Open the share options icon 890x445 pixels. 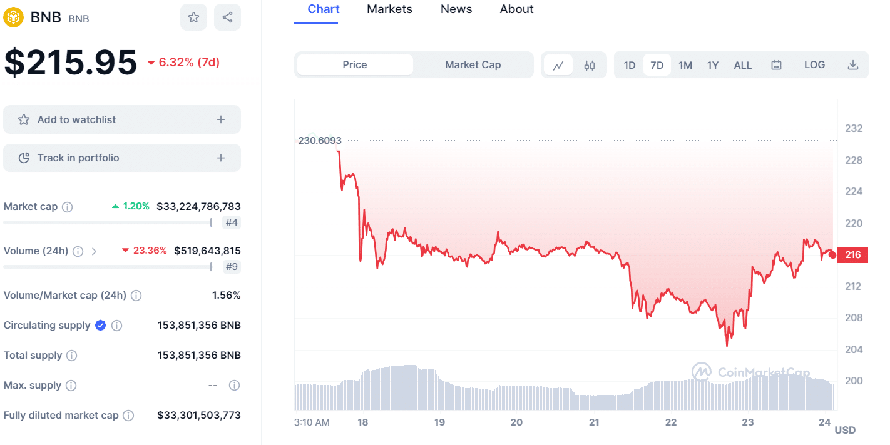coord(227,17)
